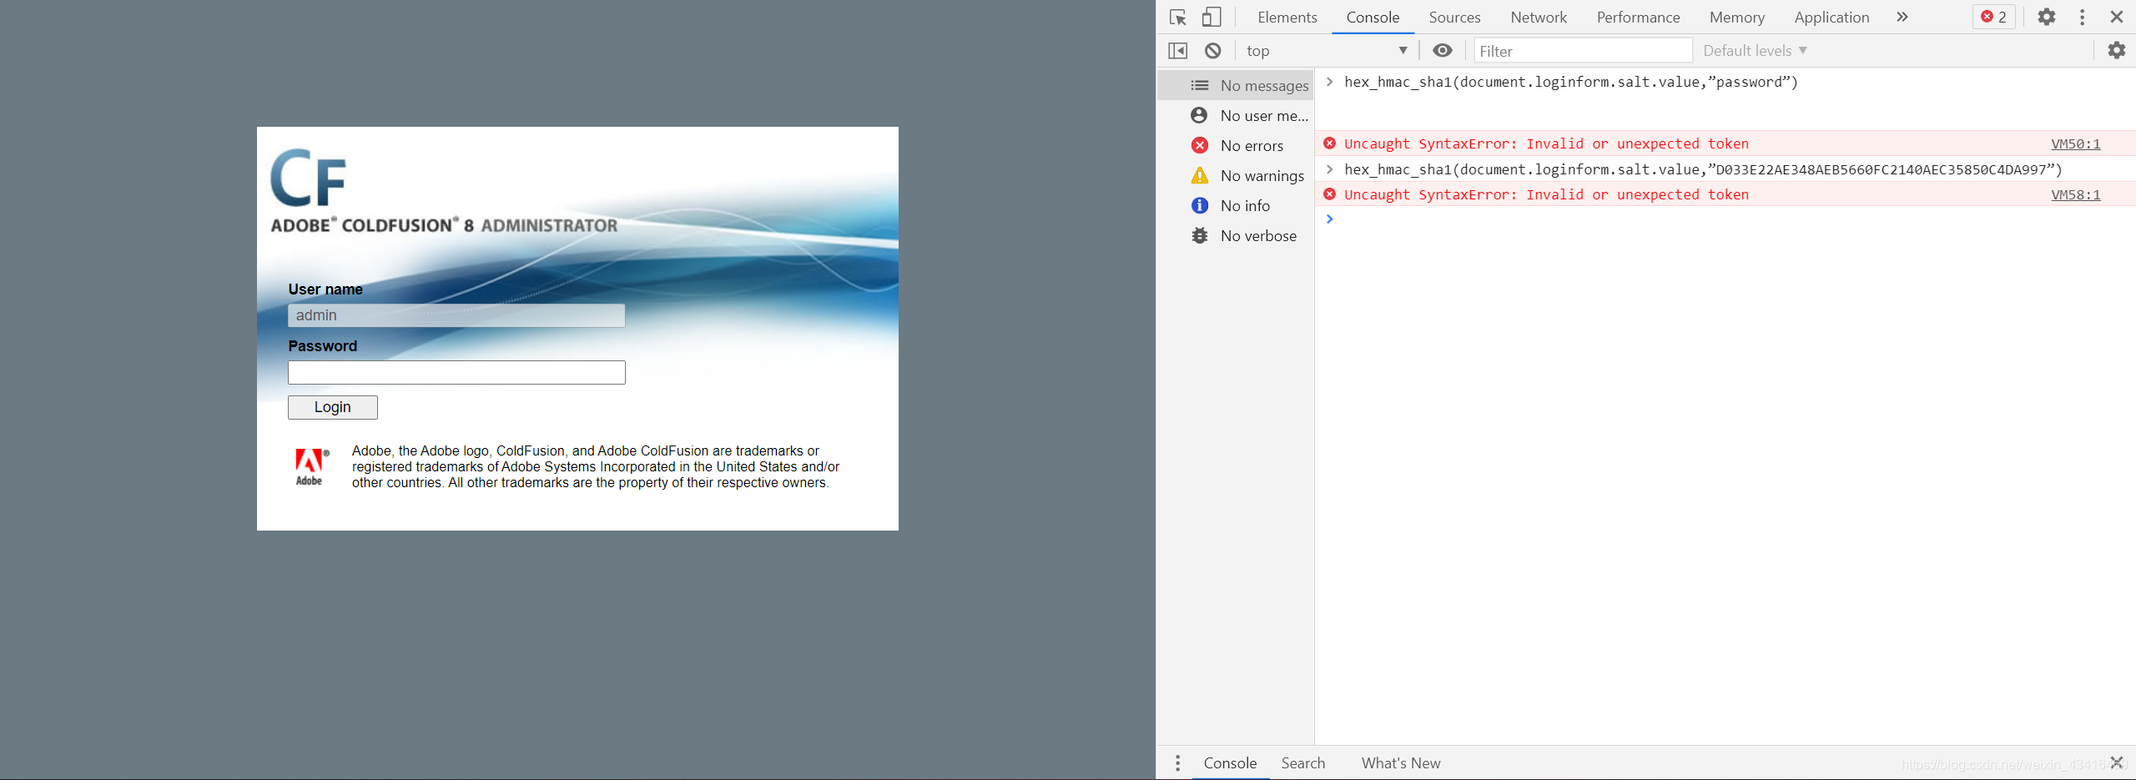This screenshot has width=2136, height=780.
Task: Click the Login button
Action: pyautogui.click(x=332, y=407)
